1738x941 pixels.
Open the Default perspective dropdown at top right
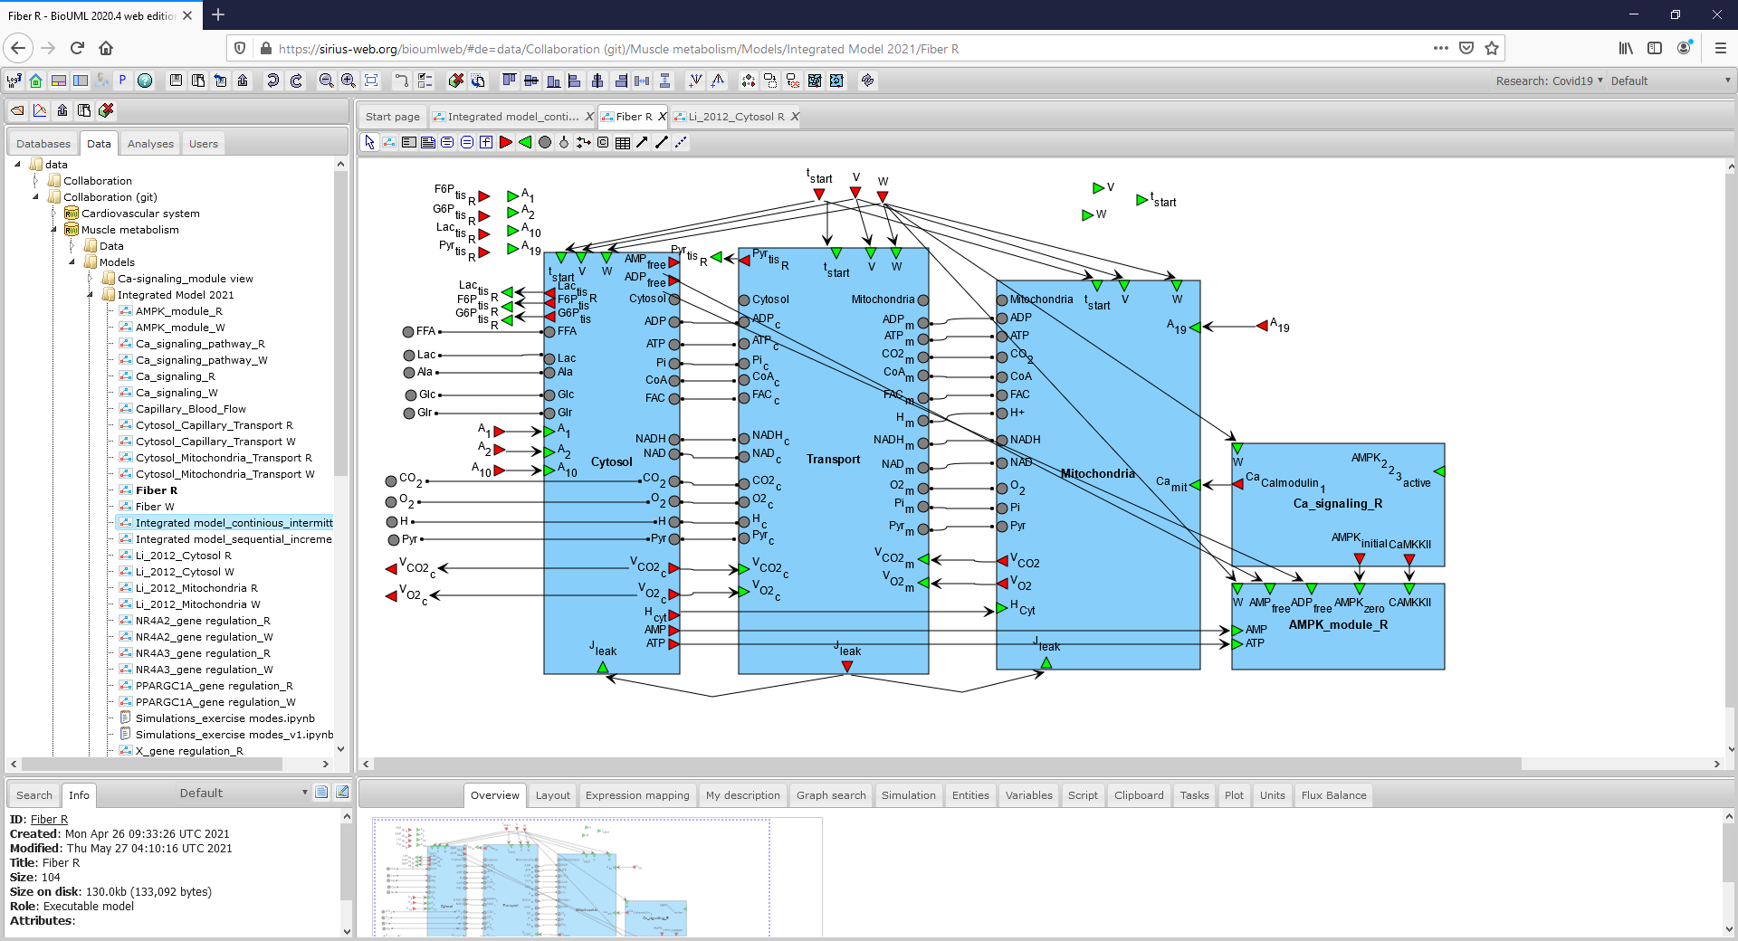tap(1670, 81)
